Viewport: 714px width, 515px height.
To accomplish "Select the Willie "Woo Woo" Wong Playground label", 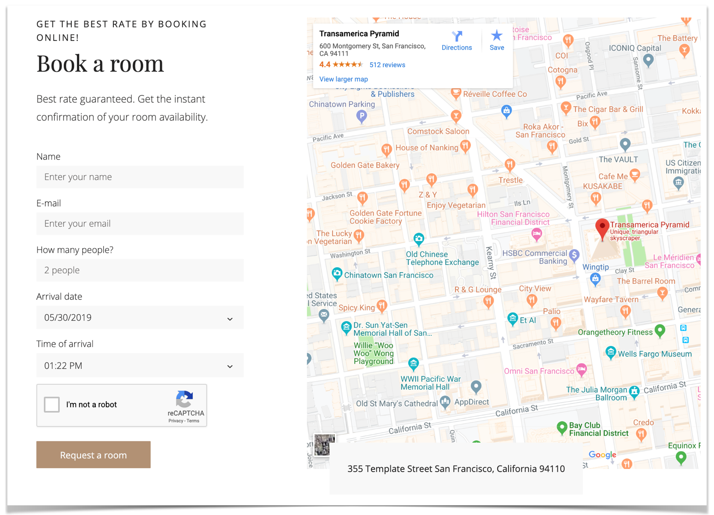I will (x=374, y=353).
